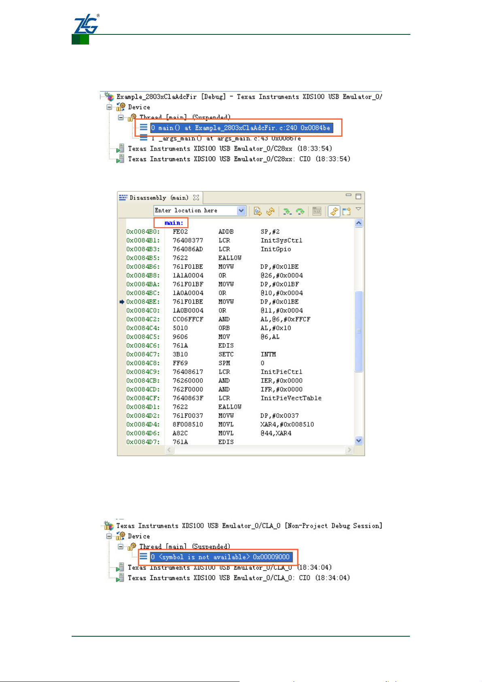Click address 0x0084C9 in the disassembly

click(x=143, y=372)
